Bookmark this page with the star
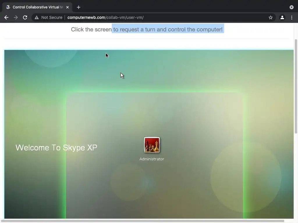Viewport: 298px width, 223px height. [271, 17]
